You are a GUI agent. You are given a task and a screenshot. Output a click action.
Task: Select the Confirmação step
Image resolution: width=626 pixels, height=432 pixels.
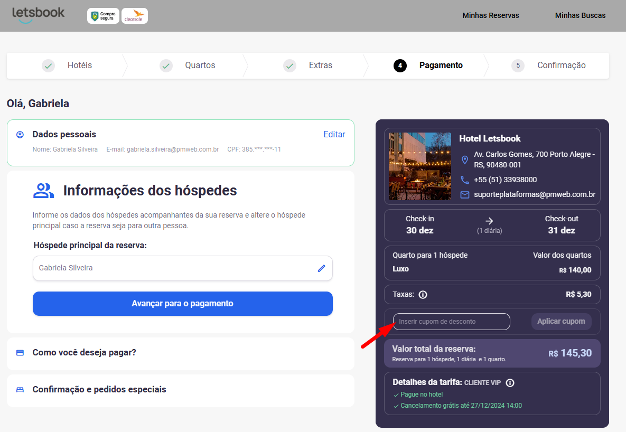[x=562, y=65]
